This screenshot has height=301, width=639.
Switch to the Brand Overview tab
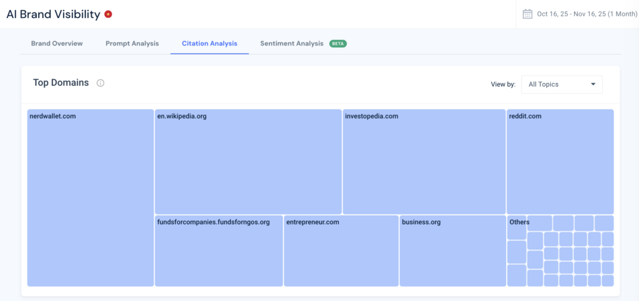coord(57,44)
